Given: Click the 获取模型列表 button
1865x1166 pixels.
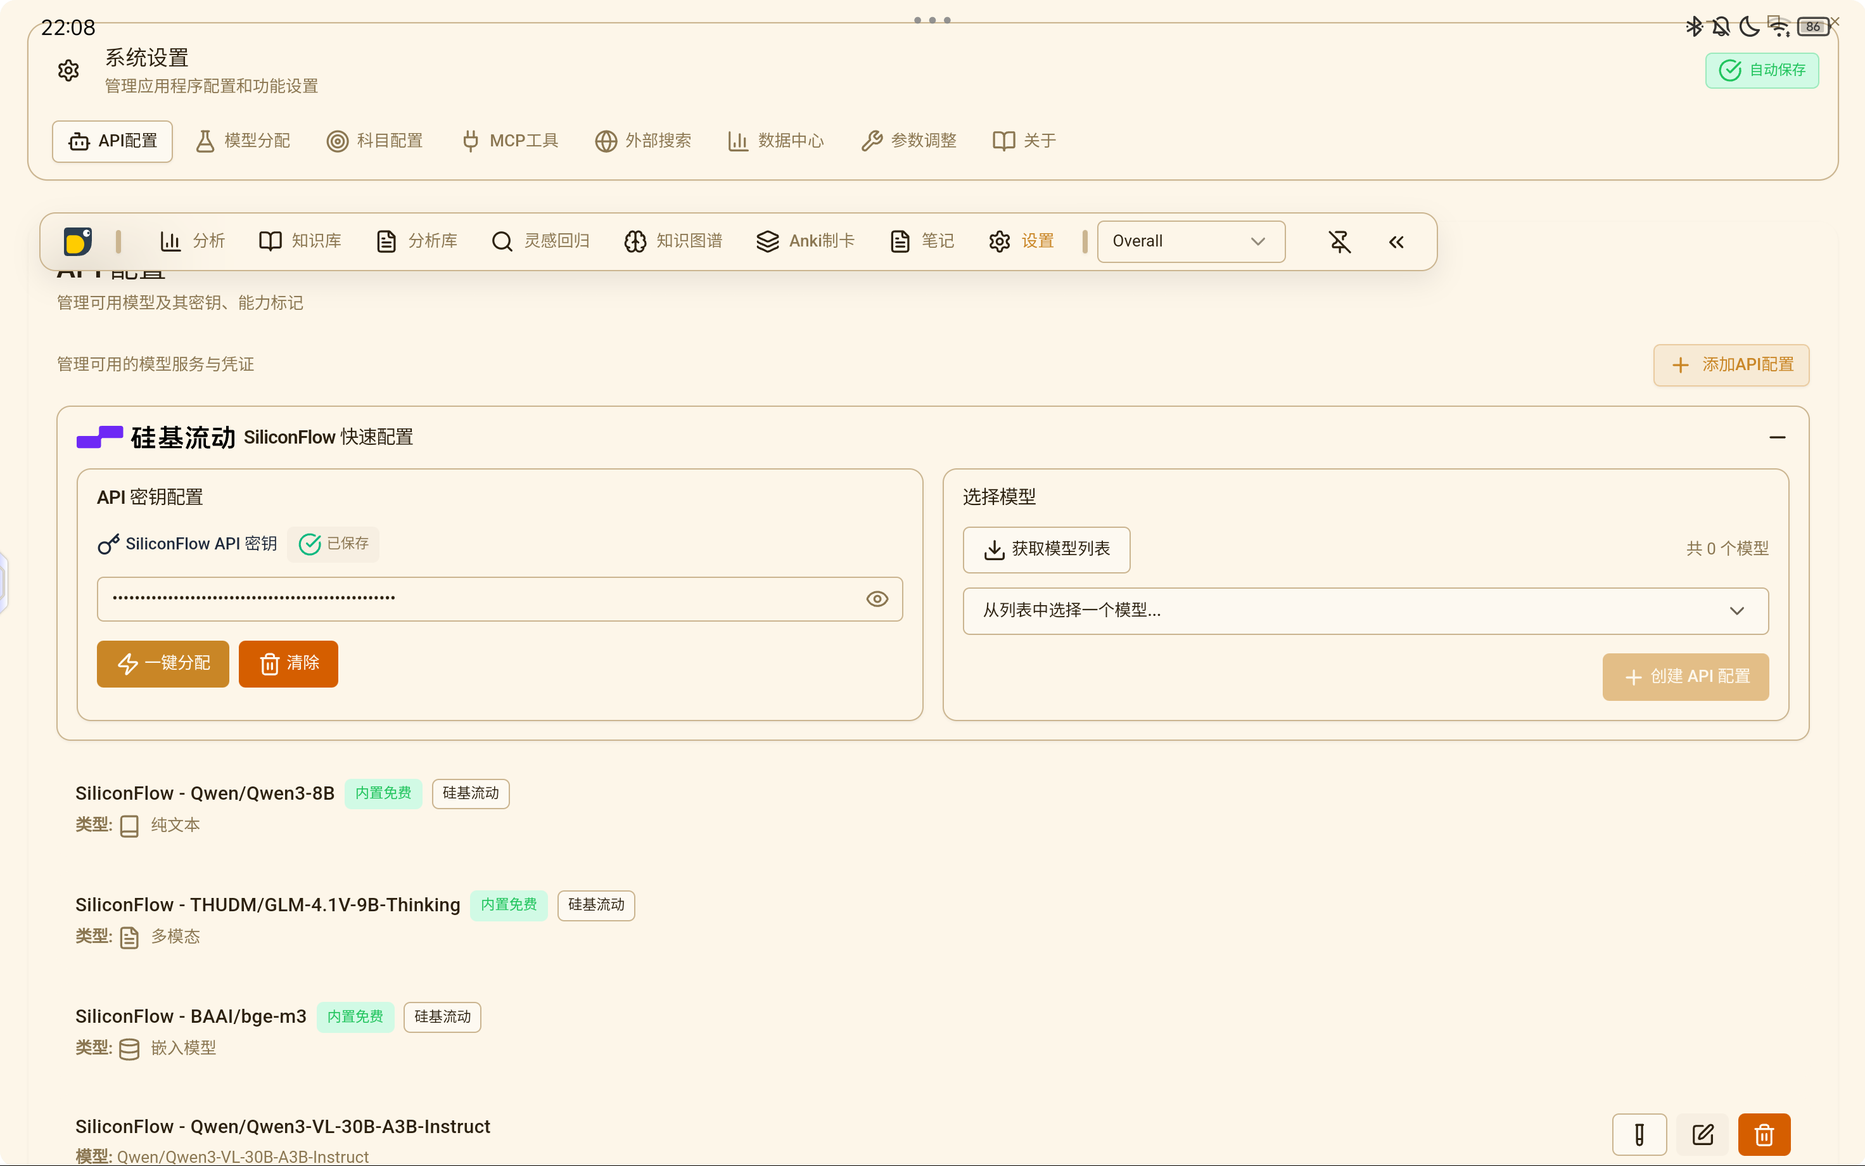Looking at the screenshot, I should coord(1046,549).
